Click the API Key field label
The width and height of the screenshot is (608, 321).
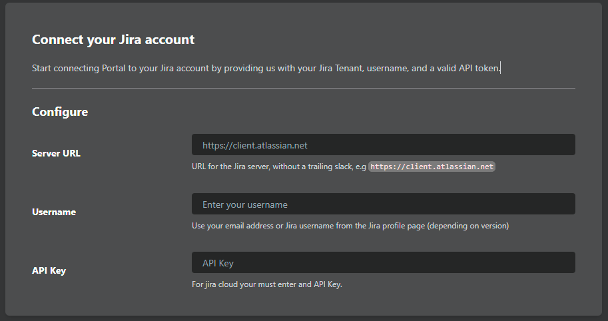pos(49,270)
